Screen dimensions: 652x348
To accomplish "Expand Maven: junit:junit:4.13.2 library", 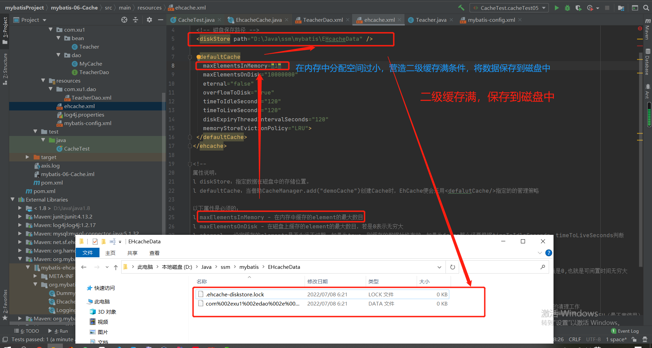I will (x=20, y=216).
